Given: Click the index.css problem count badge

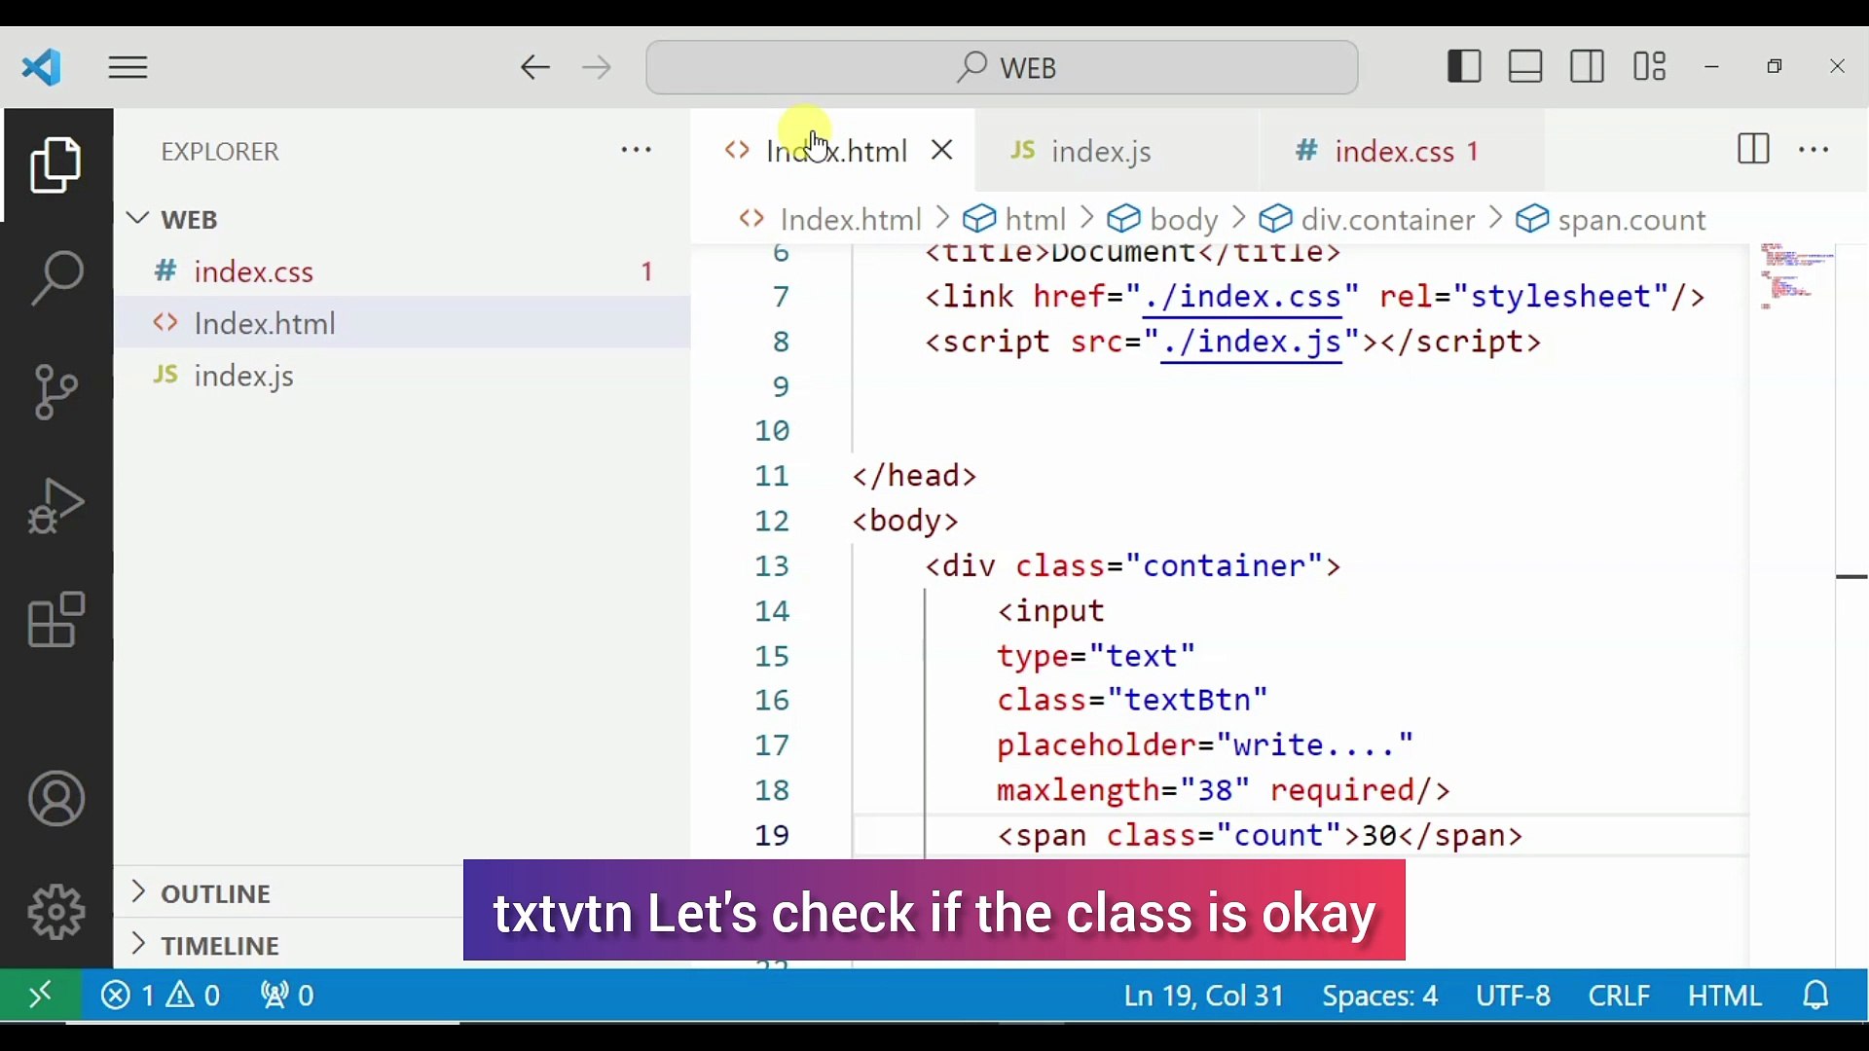Looking at the screenshot, I should [x=646, y=272].
